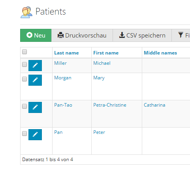The image size is (190, 171).
Task: Open edit pencil for Miller row
Action: tap(35, 66)
